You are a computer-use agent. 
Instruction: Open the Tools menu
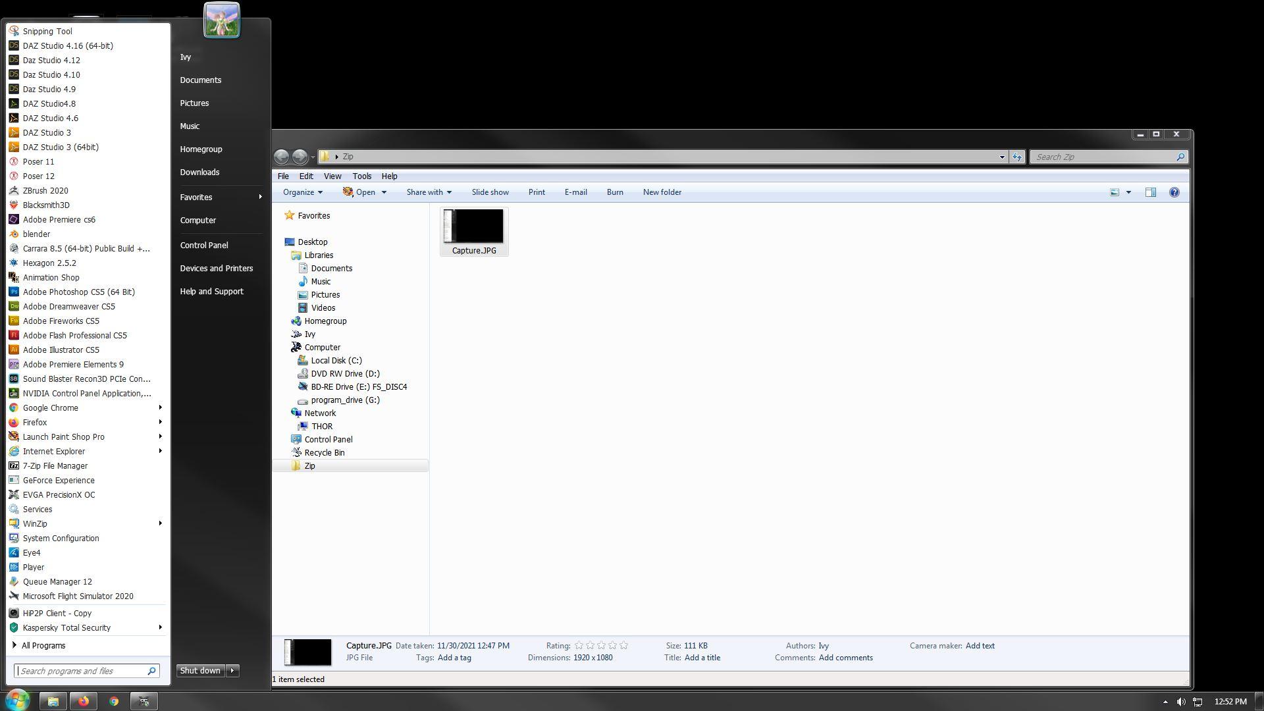361,176
